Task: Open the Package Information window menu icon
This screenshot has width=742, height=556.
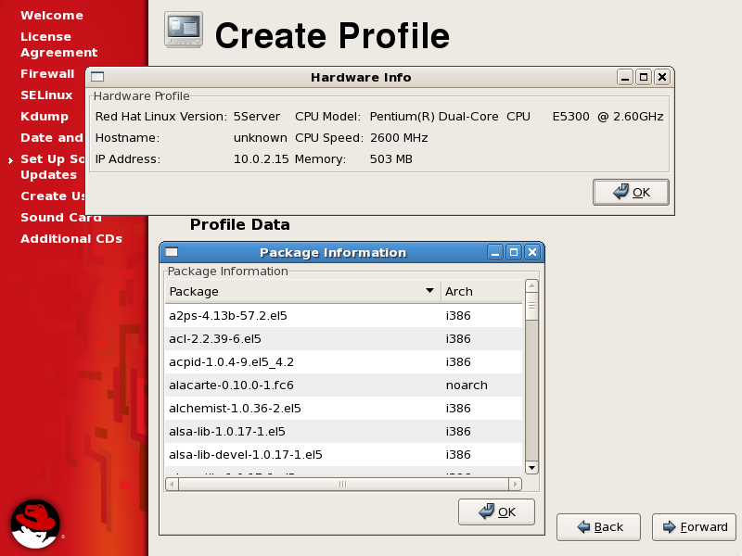Action: pyautogui.click(x=172, y=252)
